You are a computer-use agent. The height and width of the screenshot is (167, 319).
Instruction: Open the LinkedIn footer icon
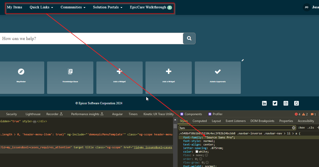264,103
